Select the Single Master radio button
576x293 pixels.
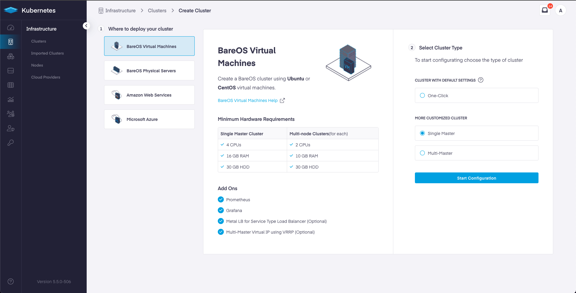pyautogui.click(x=422, y=133)
